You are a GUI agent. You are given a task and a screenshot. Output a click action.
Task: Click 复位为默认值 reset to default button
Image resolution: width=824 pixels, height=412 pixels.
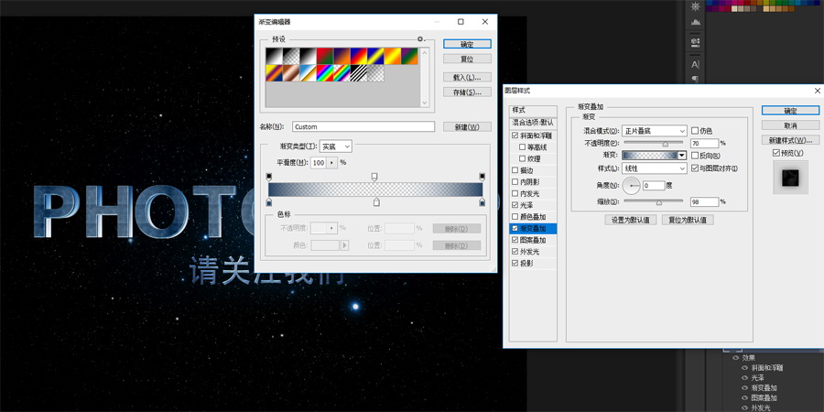[x=688, y=220]
